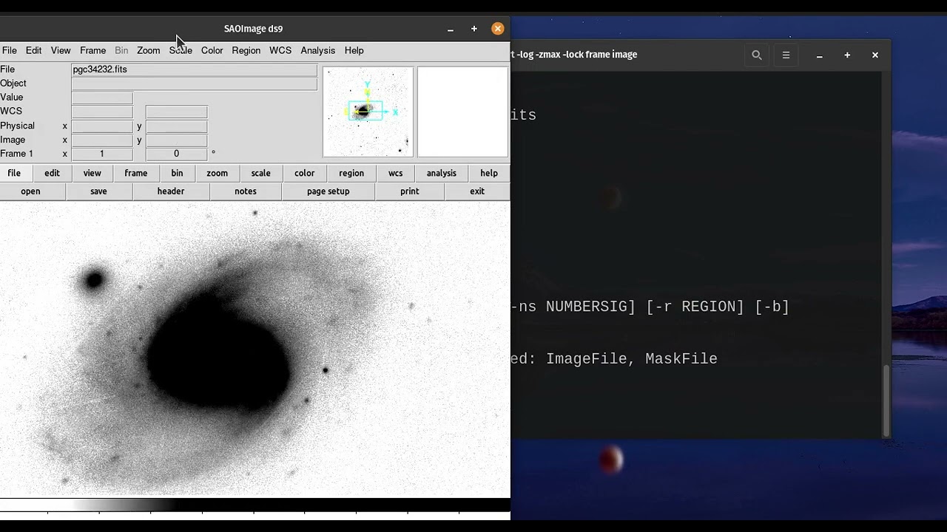Open the Help menu
The image size is (947, 532).
coord(354,50)
